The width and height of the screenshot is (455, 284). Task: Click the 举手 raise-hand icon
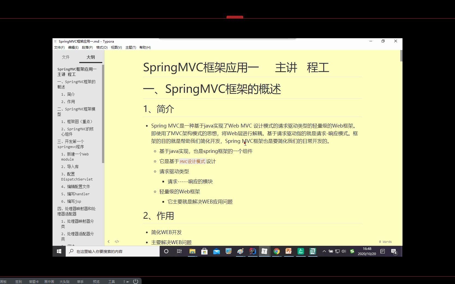coord(80,281)
